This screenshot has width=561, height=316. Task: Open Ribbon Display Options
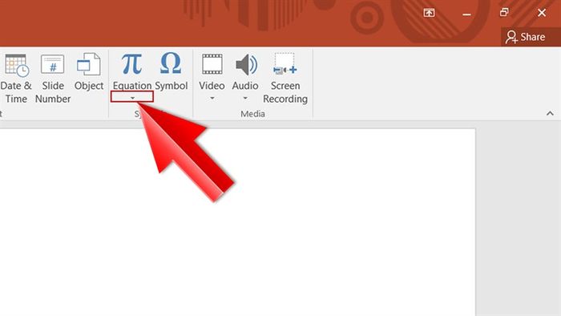coord(429,13)
